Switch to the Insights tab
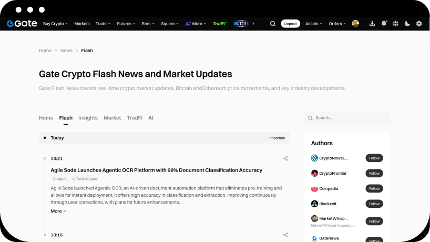The image size is (430, 242). coord(88,118)
